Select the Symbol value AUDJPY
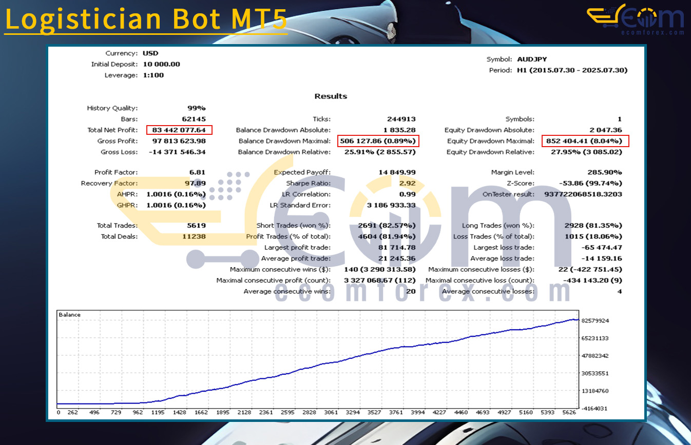Screen dimensions: 691x445 (532, 59)
